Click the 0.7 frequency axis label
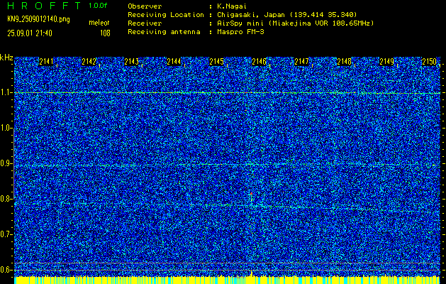Viewport: 446px width, 284px height. tap(6, 234)
